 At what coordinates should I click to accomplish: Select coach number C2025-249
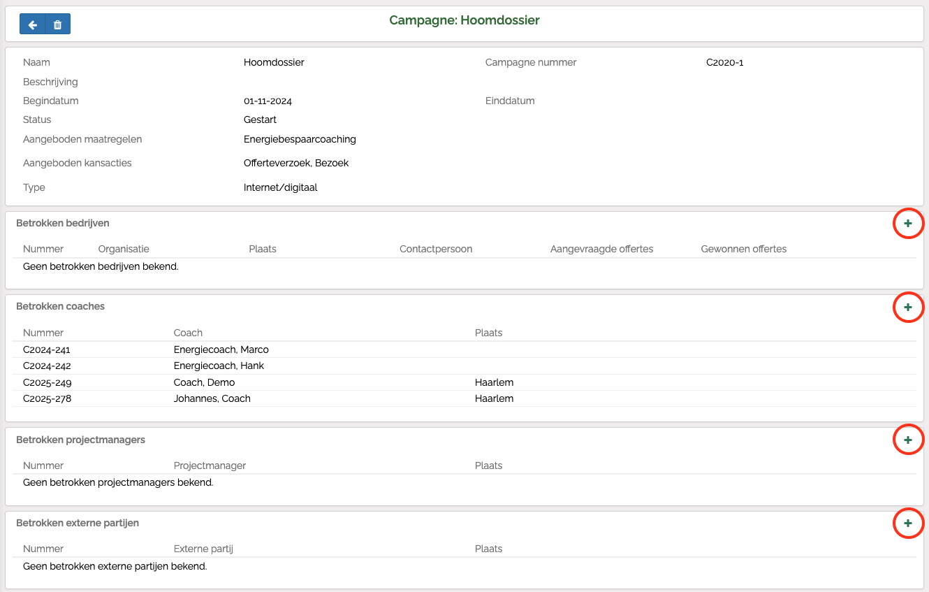tap(47, 382)
